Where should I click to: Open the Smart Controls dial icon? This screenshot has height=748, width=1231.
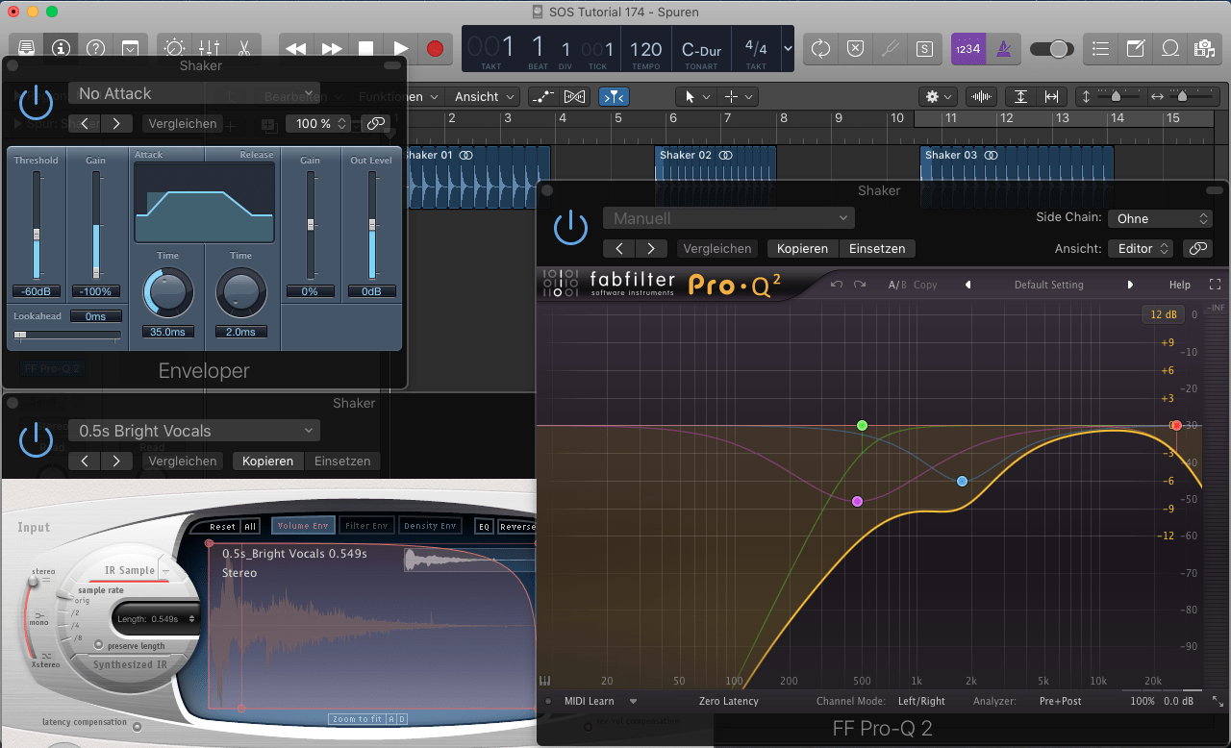(x=174, y=48)
